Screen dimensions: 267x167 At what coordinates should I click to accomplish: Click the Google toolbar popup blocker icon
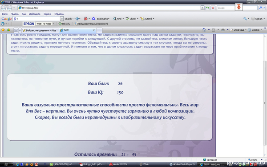pos(85,19)
